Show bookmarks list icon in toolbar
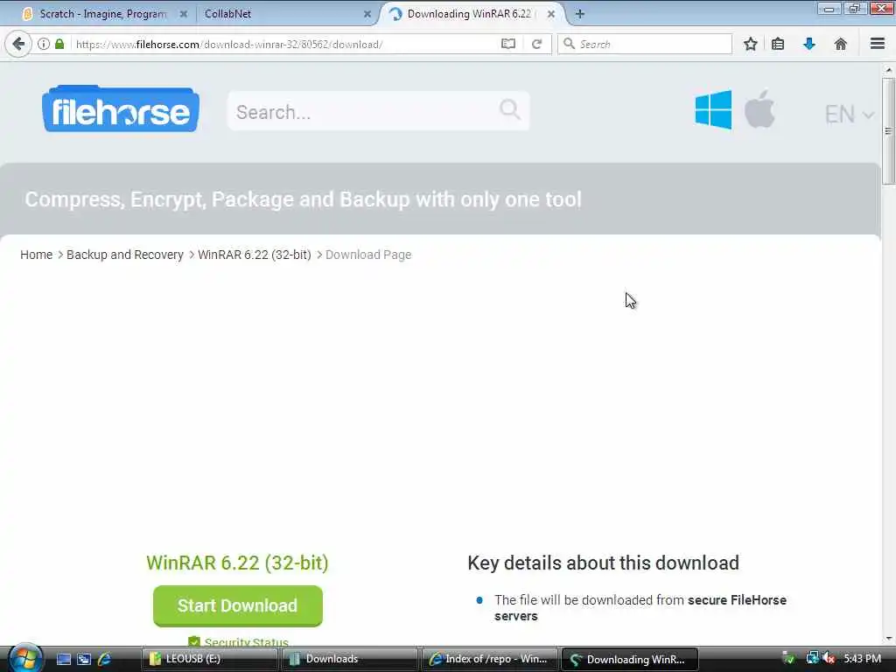The image size is (896, 672). click(778, 44)
